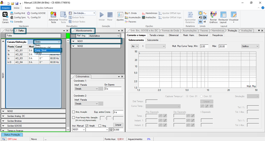This screenshot has height=141, width=265.
Task: Toggle Bloq. Atuação checkbox
Action: 74,112
